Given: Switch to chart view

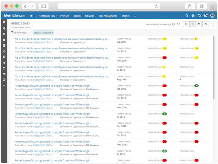Looking at the screenshot, I should [x=199, y=24].
